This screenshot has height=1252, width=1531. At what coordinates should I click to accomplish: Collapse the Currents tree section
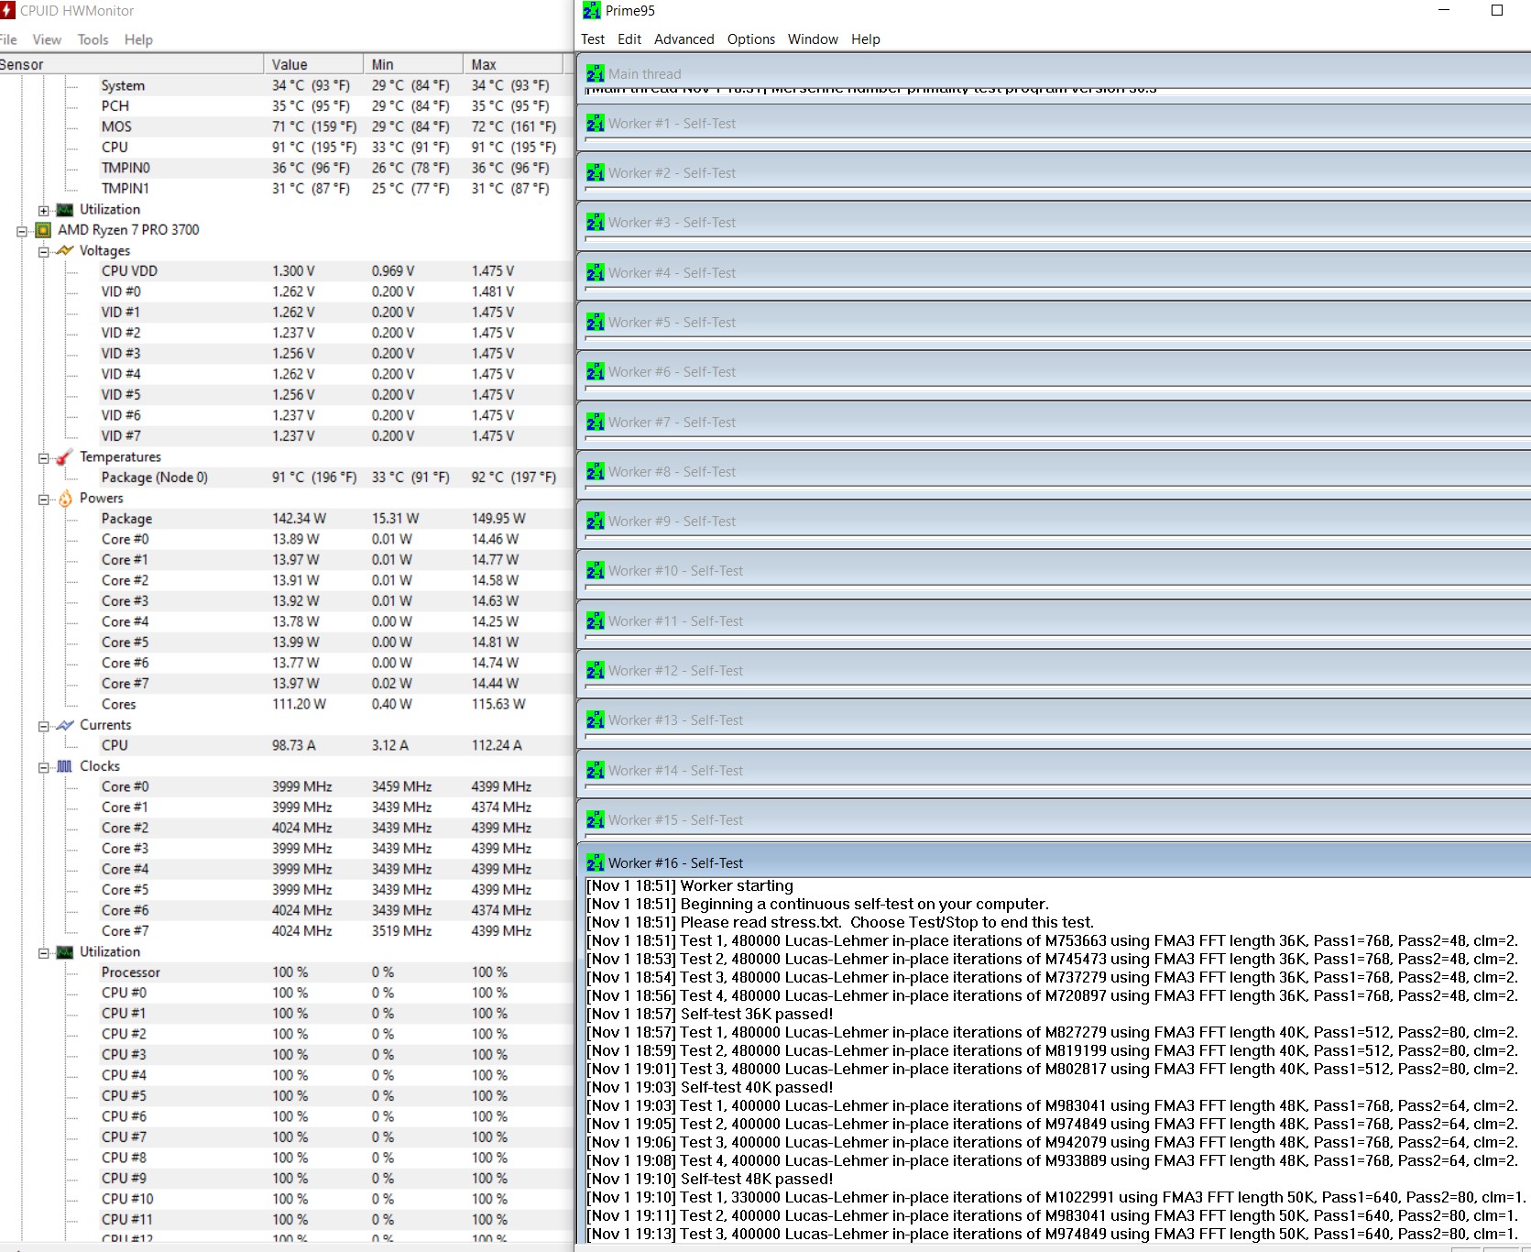tap(43, 726)
